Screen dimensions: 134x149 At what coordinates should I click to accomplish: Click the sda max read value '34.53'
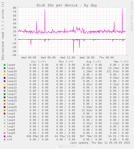tap(112, 136)
